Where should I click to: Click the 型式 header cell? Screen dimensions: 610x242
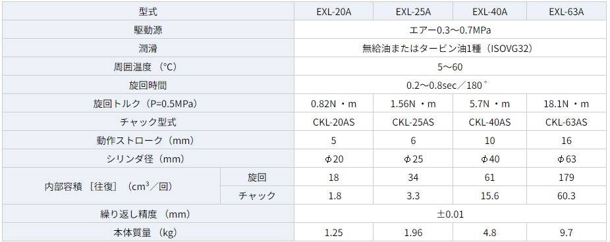coord(148,12)
